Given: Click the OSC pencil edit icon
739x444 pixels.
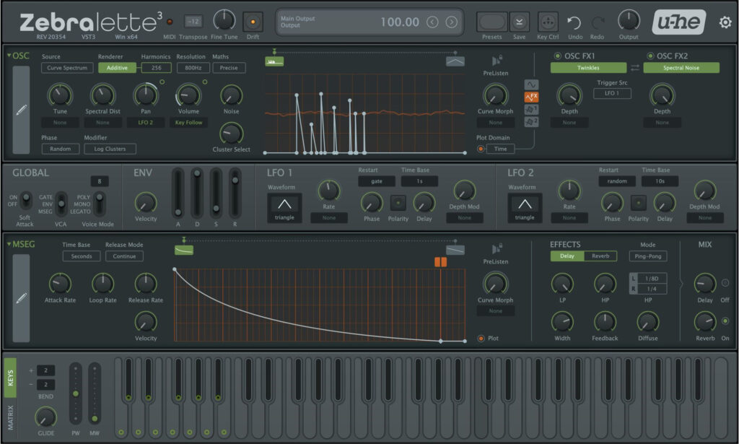Looking at the screenshot, I should coord(21,110).
